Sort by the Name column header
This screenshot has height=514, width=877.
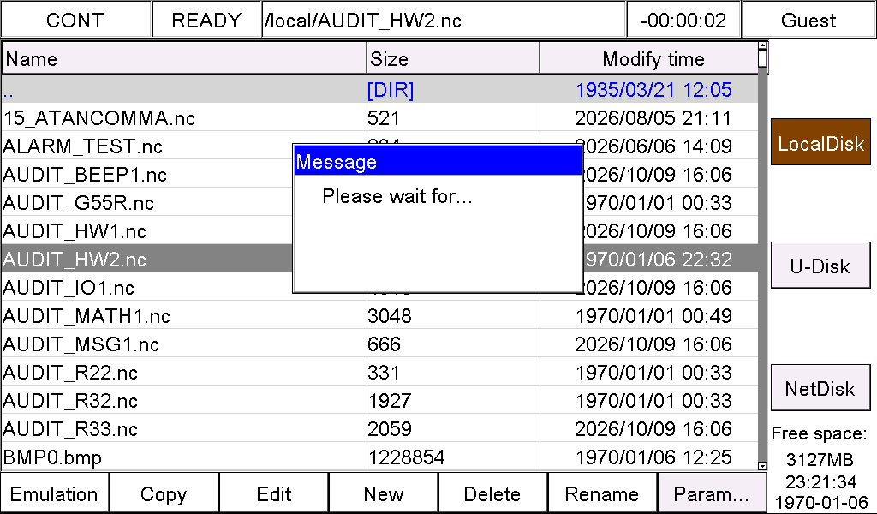tap(184, 58)
